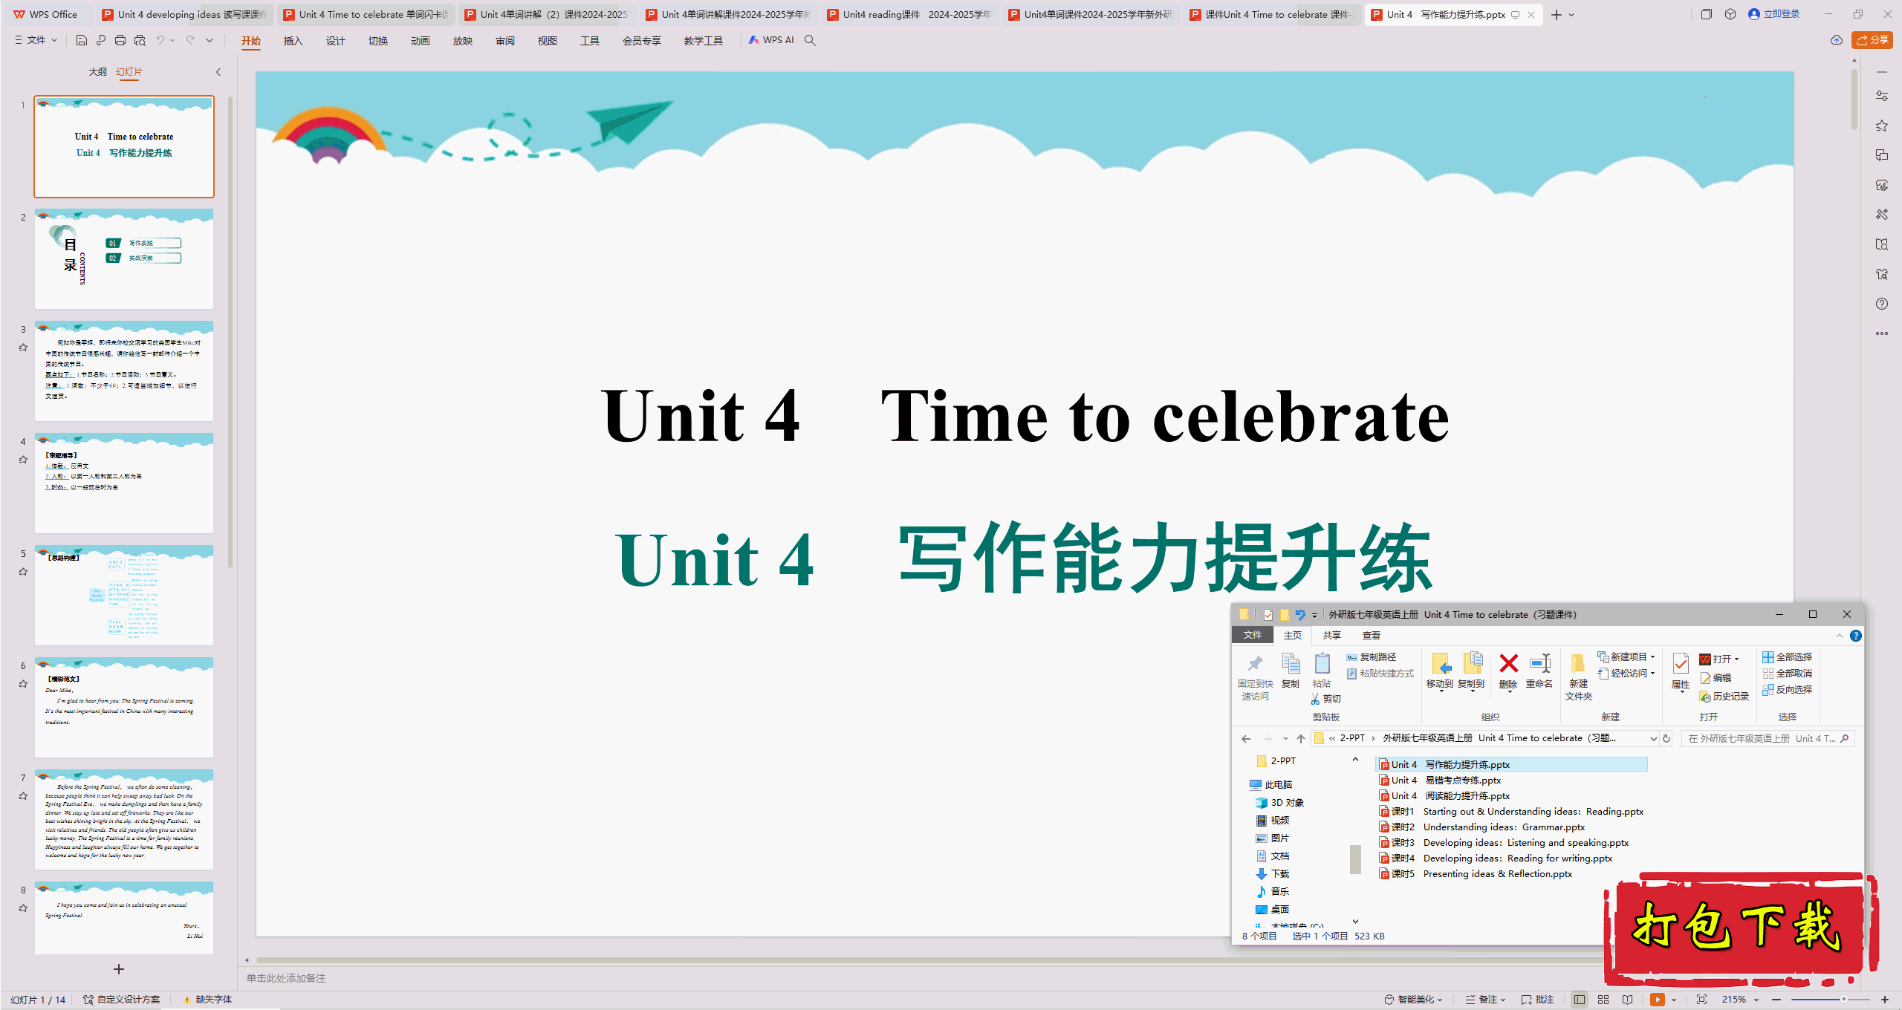The image size is (1902, 1010).
Task: Collapse slide panel with arrow
Action: pos(218,72)
